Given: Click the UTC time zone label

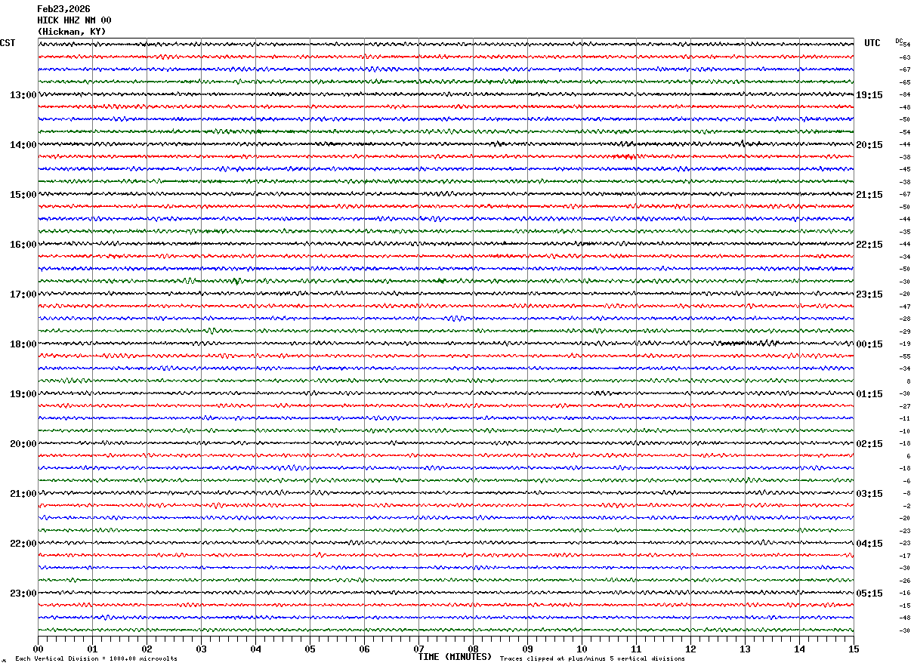Looking at the screenshot, I should pyautogui.click(x=872, y=43).
